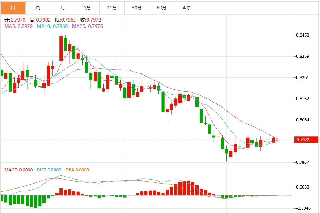The width and height of the screenshot is (320, 213).
Task: Select the 日 daily chart tab
Action: tap(13, 8)
